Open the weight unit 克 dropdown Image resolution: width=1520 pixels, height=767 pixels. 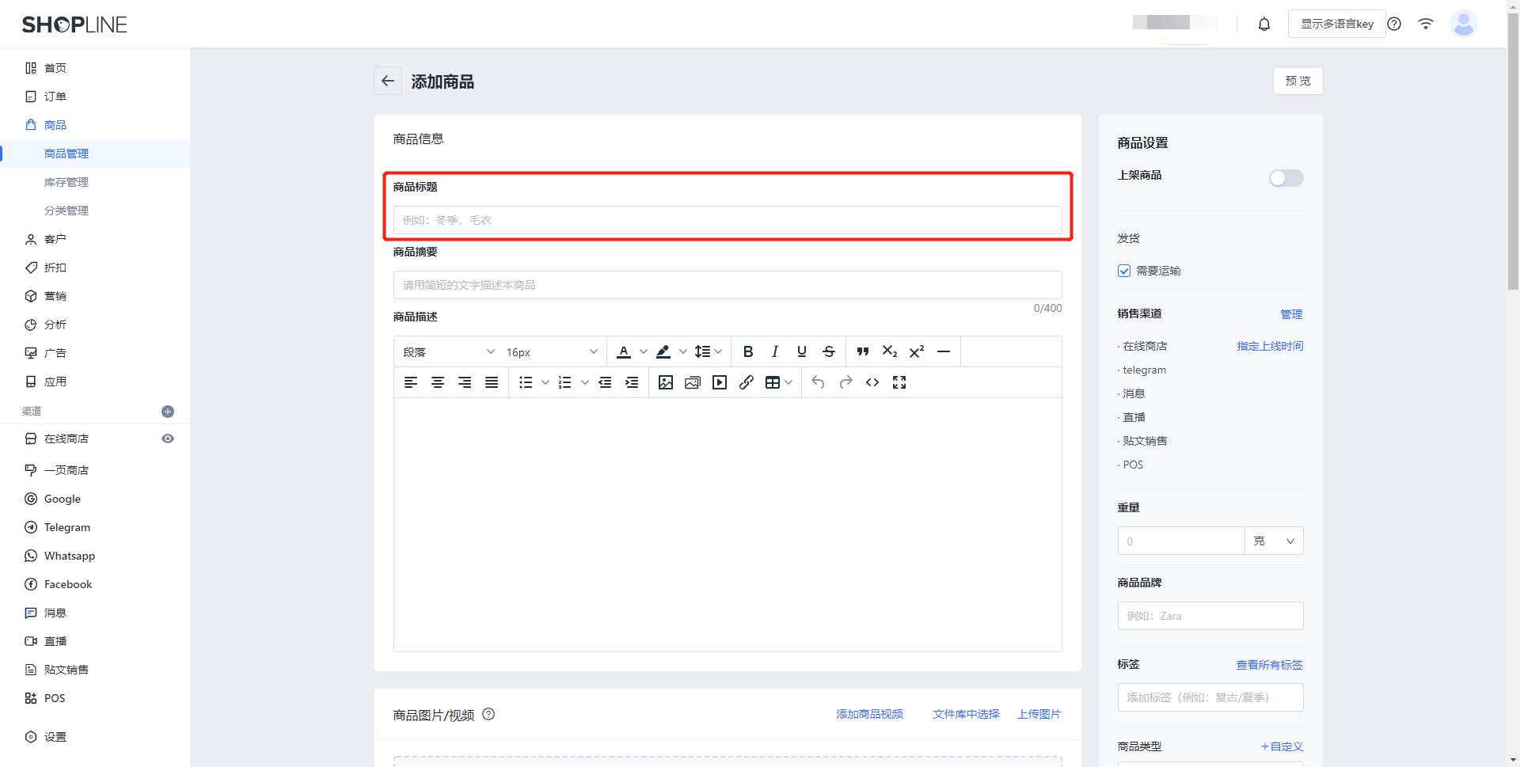click(x=1273, y=541)
